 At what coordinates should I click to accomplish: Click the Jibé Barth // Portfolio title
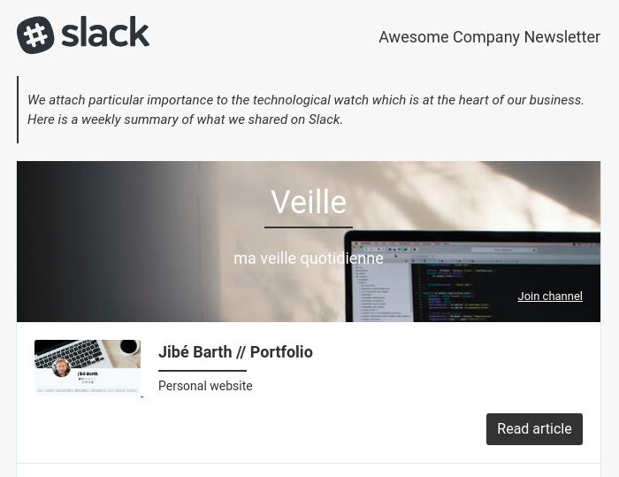click(x=235, y=352)
